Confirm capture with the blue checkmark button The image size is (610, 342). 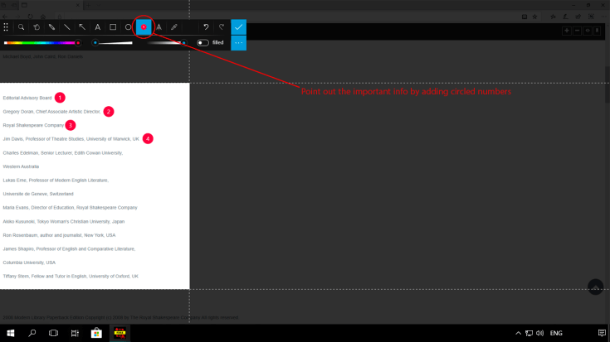[239, 27]
